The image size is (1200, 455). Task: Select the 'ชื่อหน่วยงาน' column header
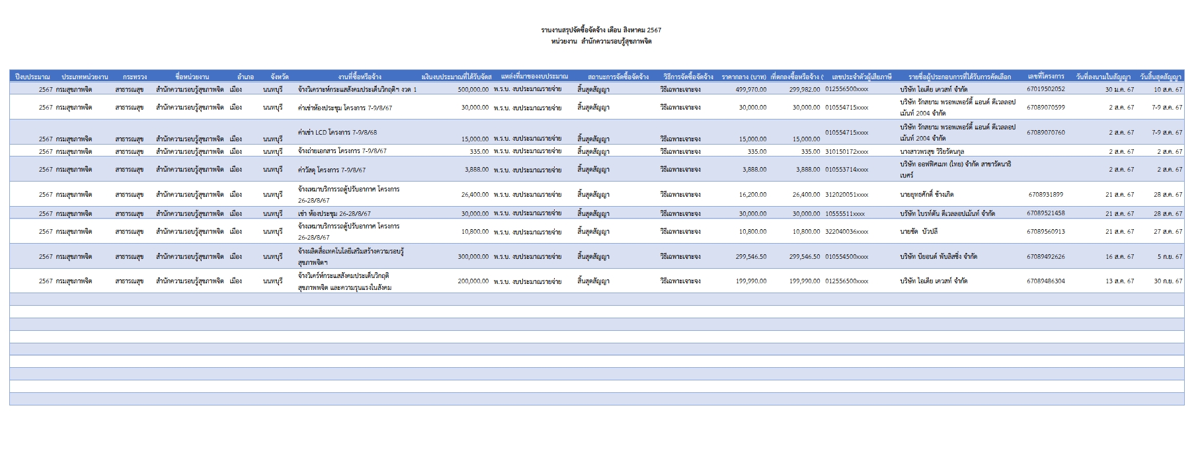click(x=192, y=77)
